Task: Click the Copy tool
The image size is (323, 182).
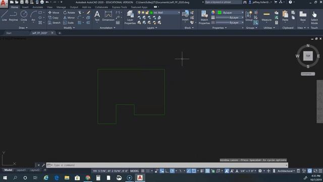Action: coord(53,18)
